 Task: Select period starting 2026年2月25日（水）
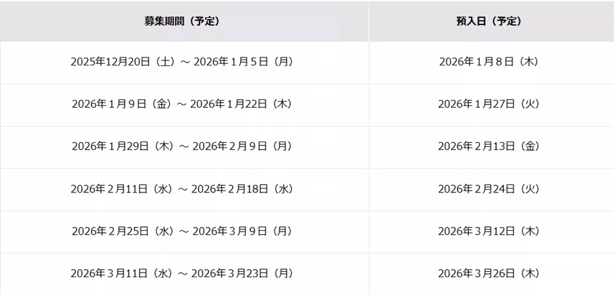pyautogui.click(x=123, y=232)
